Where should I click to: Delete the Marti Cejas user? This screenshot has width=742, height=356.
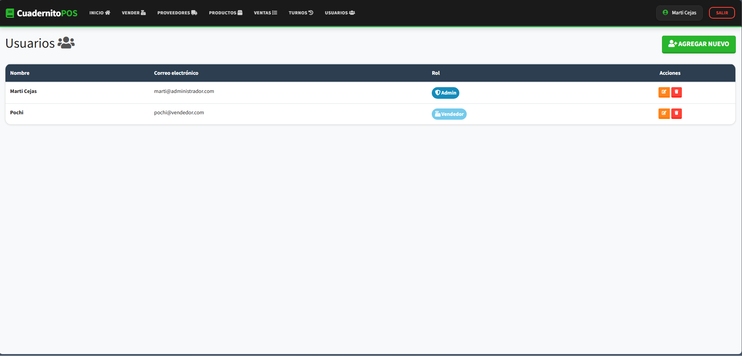coord(676,92)
